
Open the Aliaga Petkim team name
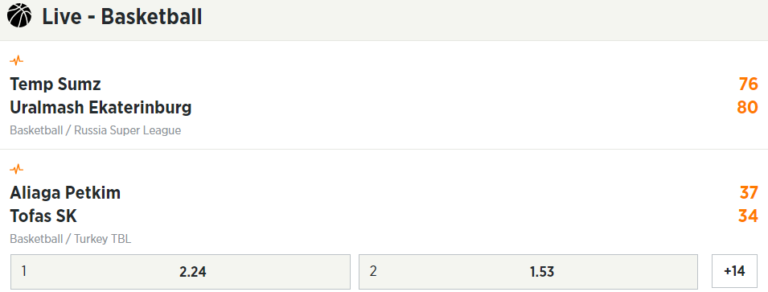pos(65,193)
